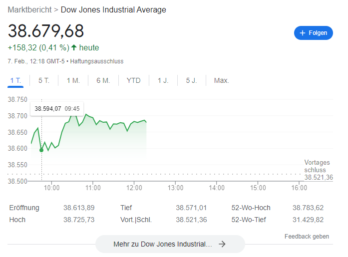Click the 10:00 axis label on chart

[x=52, y=188]
